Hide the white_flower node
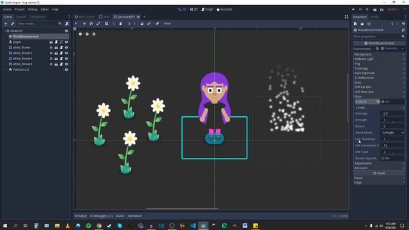Viewport: 409px width, 230px height. pos(66,47)
